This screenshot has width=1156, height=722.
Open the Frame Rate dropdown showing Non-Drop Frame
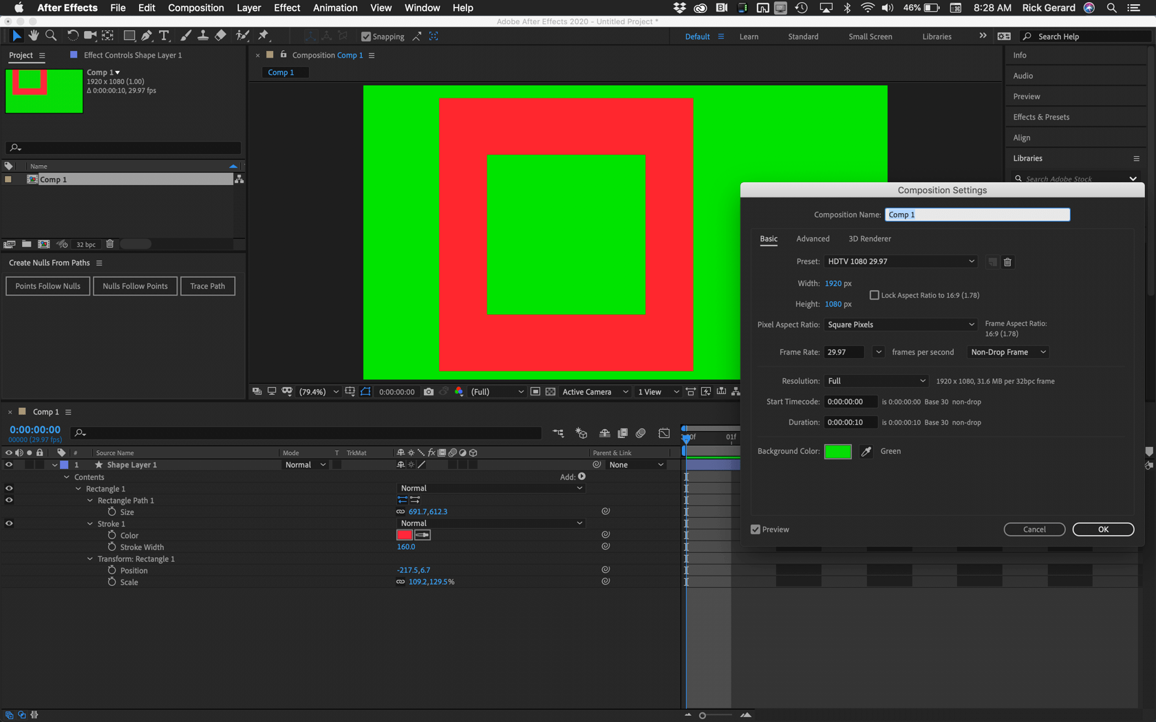point(1007,351)
